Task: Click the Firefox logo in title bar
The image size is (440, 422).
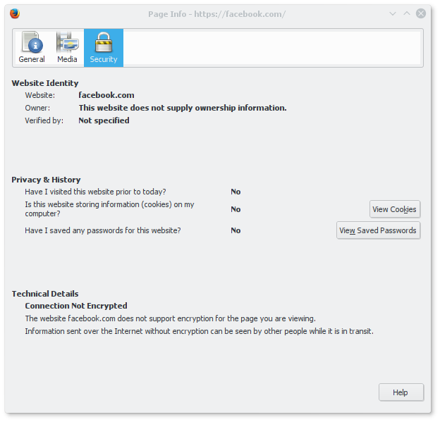Action: (15, 14)
